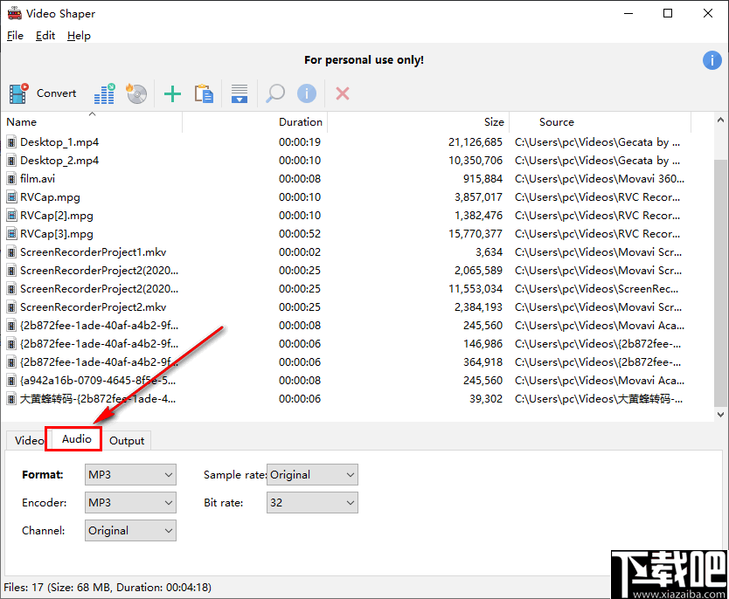Click the paste clipboard icon
This screenshot has height=599, width=729.
[204, 93]
